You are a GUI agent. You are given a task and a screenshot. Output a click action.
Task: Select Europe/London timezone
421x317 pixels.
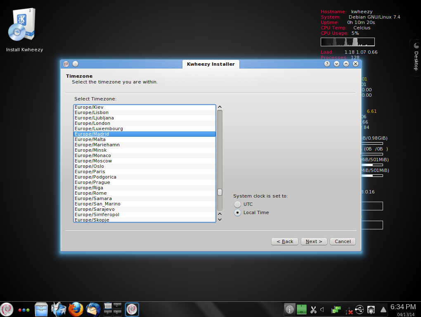tap(144, 123)
